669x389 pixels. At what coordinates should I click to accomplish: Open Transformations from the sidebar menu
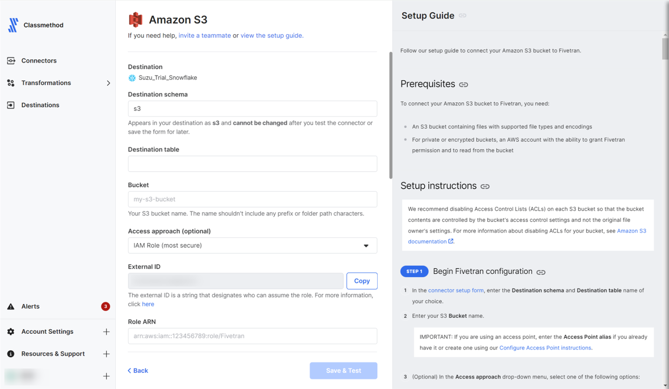coord(46,83)
